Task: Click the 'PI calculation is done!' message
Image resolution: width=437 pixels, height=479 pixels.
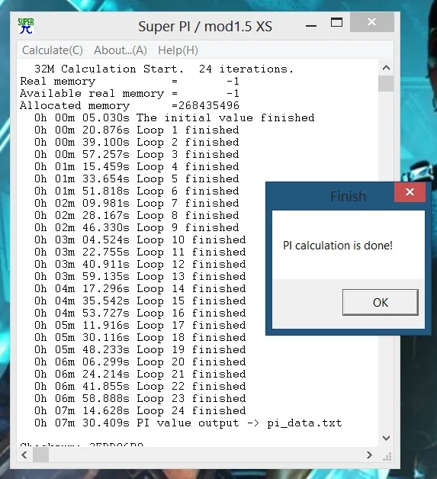Action: pyautogui.click(x=338, y=246)
